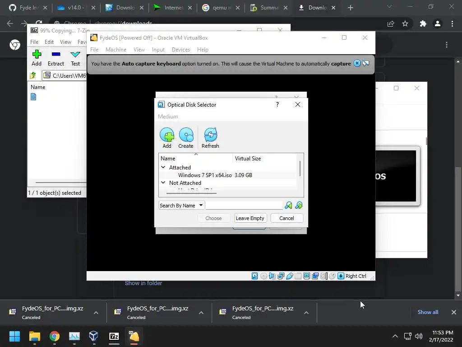Select Windows 7 SP1 x64.iso row
This screenshot has width=462, height=347.
228,175
